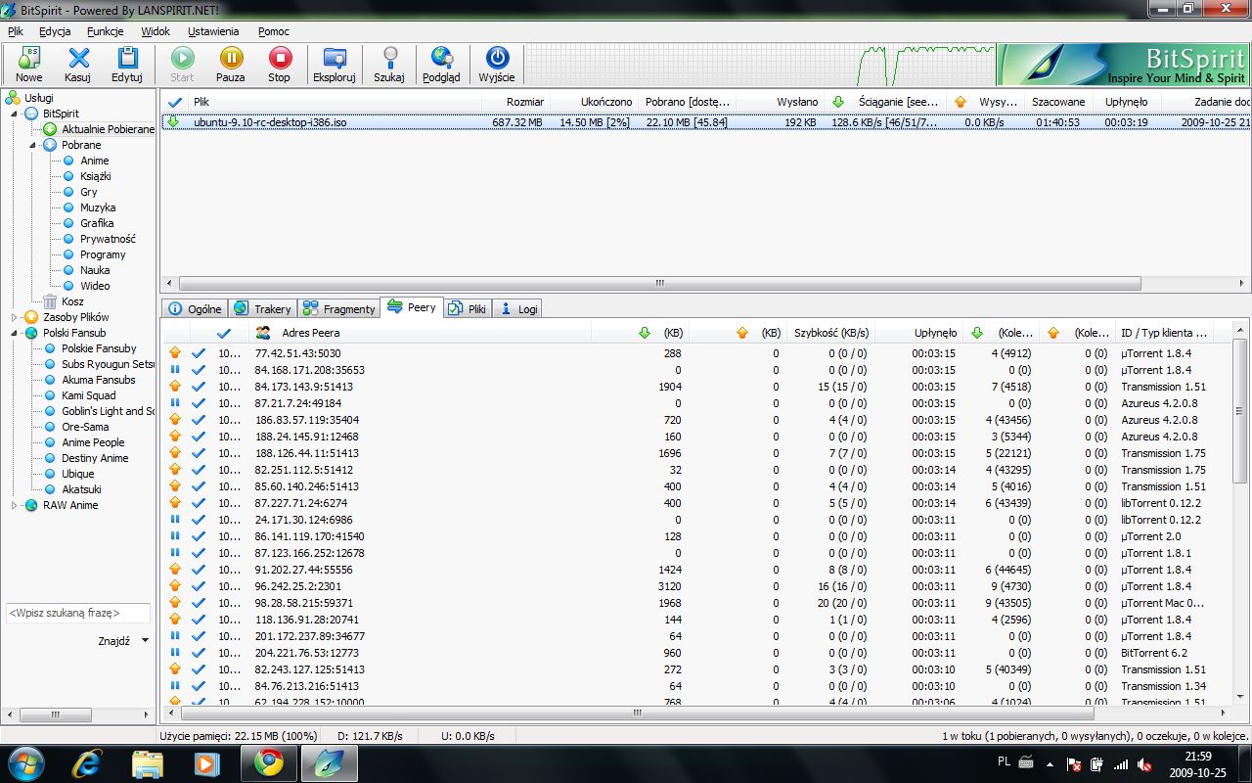Open the Windows Start menu orb
This screenshot has width=1252, height=783.
coord(26,761)
